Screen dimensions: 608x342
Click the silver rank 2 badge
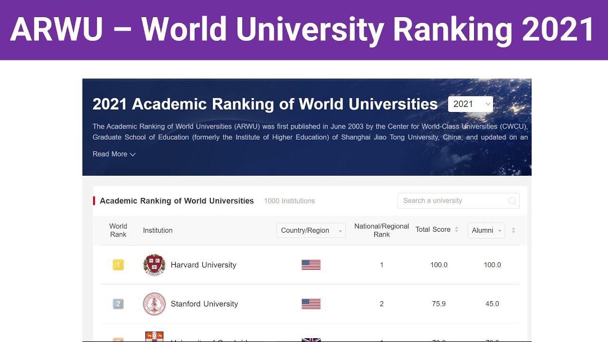pos(118,304)
